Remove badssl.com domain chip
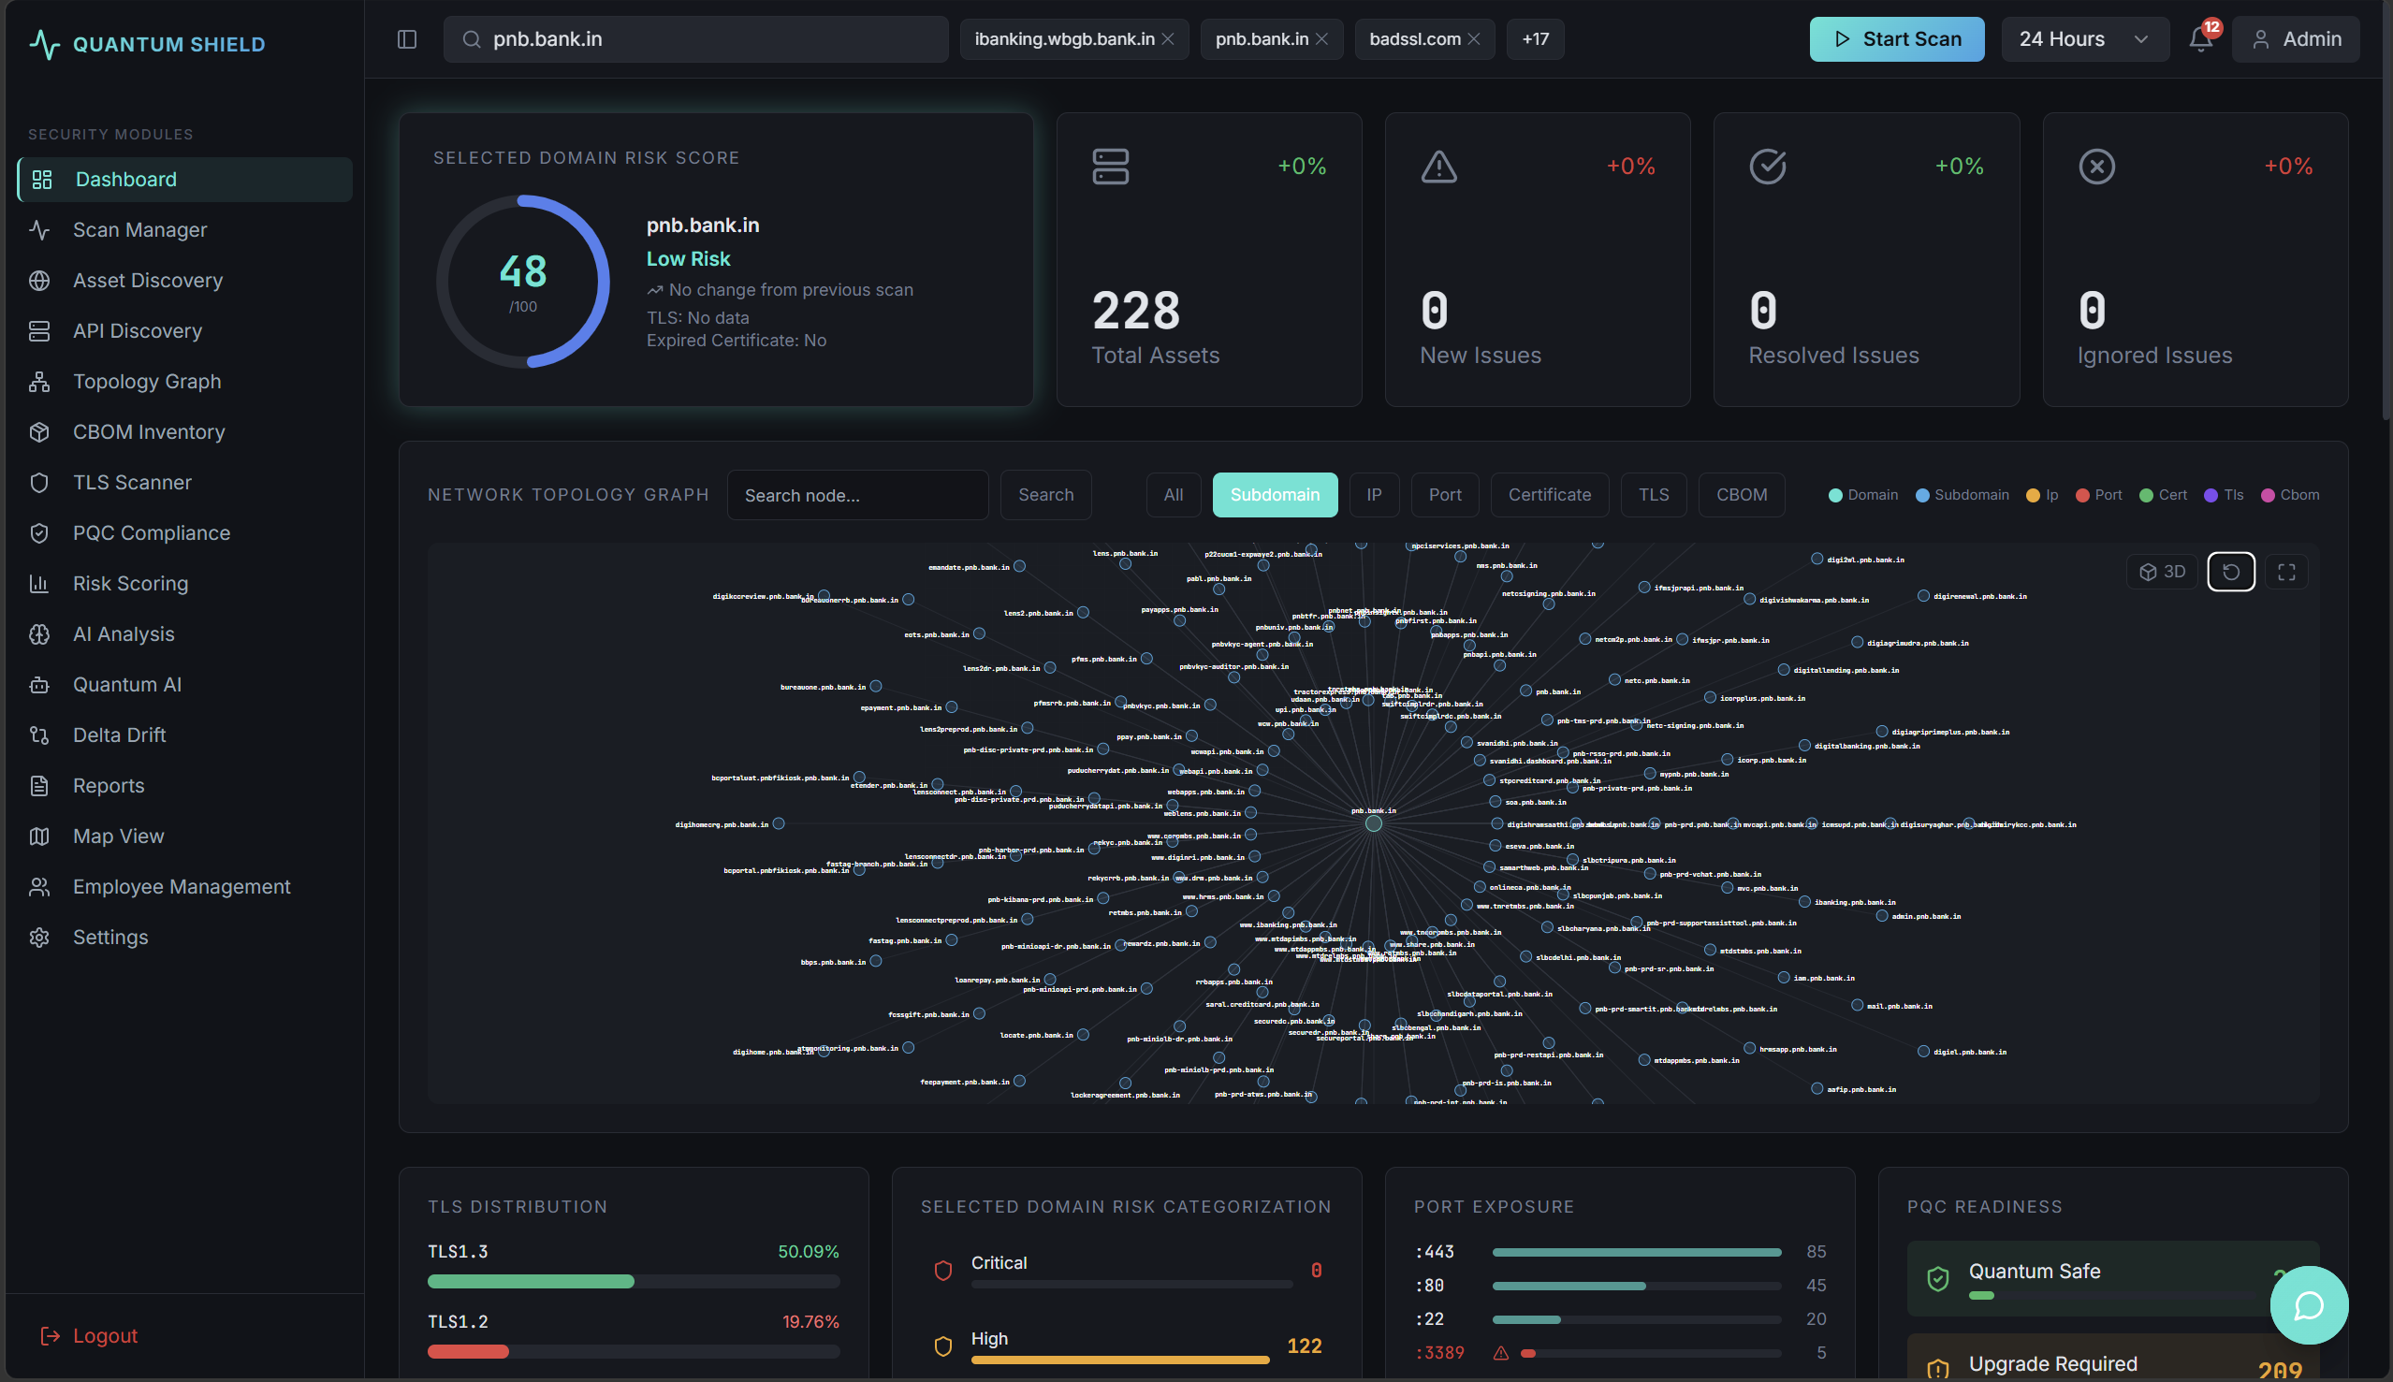 [1473, 39]
